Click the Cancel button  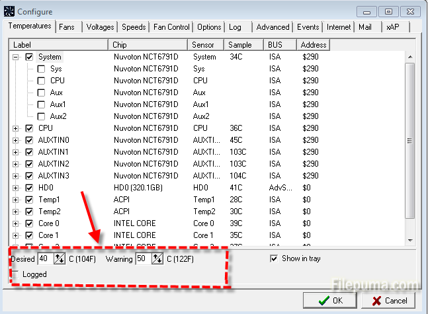[388, 301]
